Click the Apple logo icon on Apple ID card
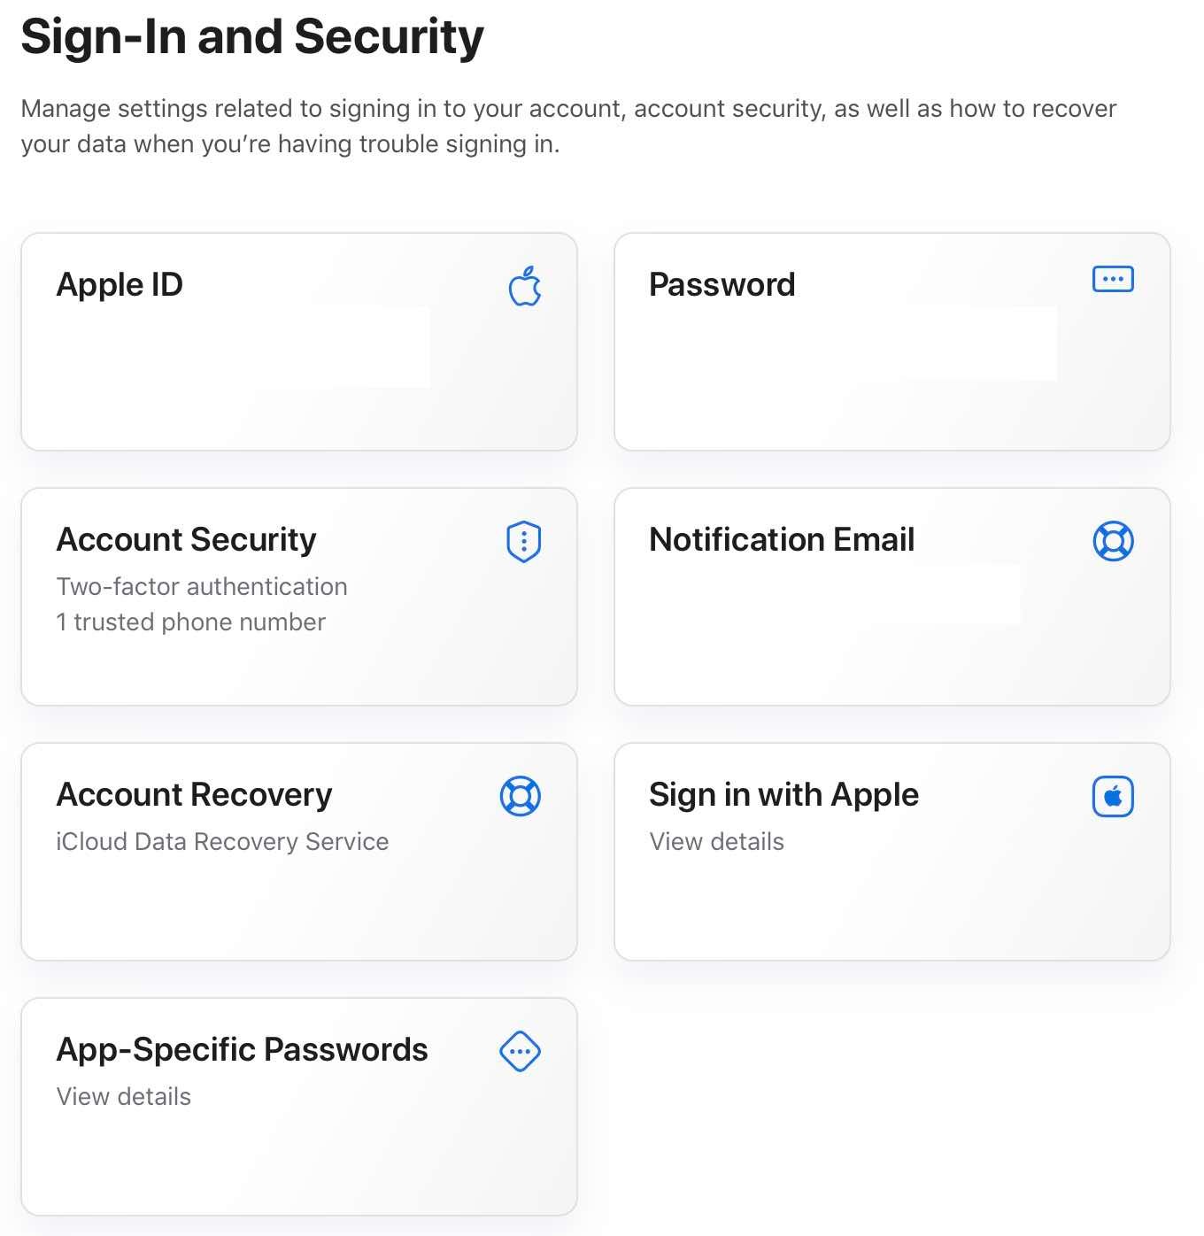Image resolution: width=1204 pixels, height=1236 pixels. pyautogui.click(x=525, y=287)
